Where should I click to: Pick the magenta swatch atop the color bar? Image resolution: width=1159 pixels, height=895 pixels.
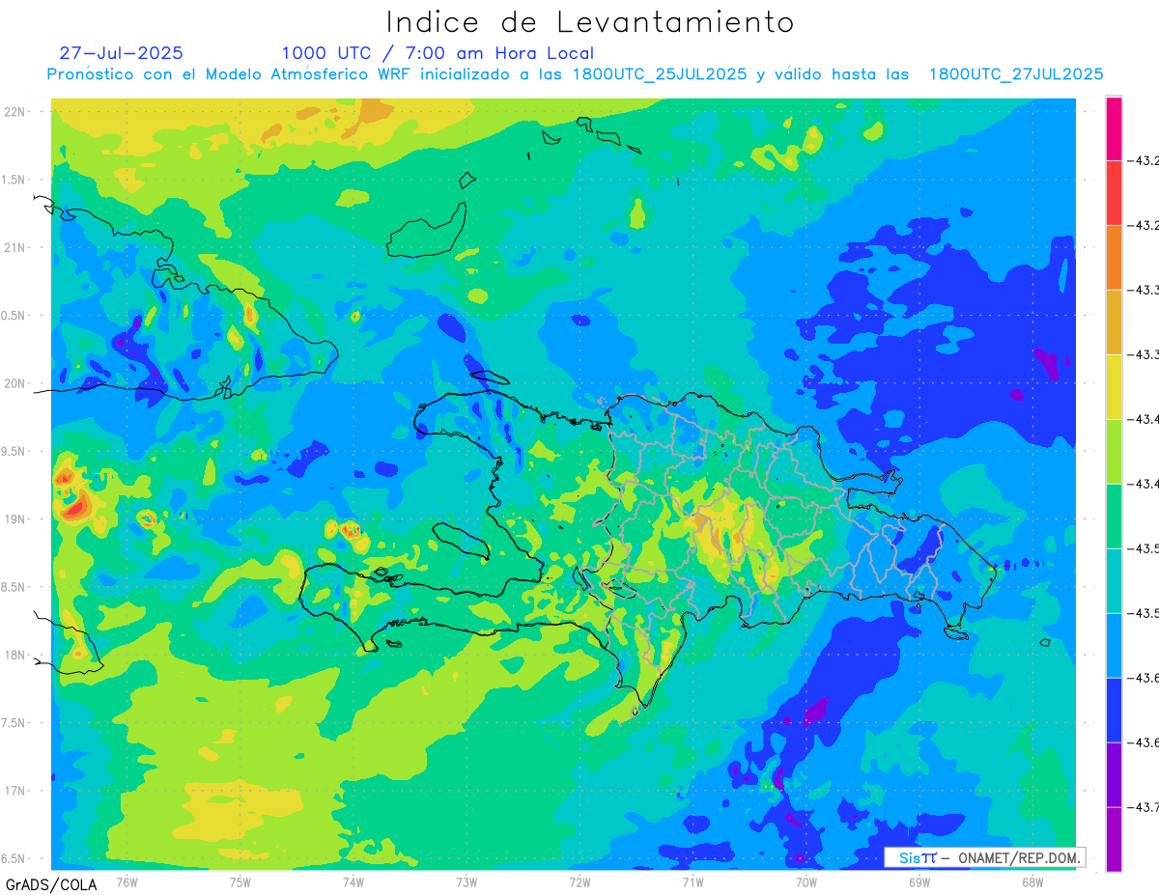(1114, 128)
